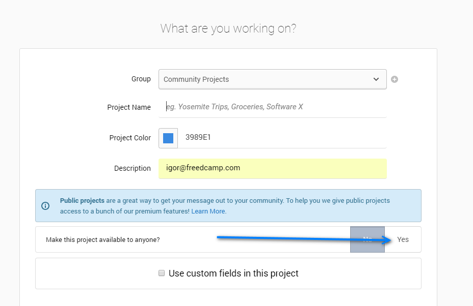The image size is (473, 306).
Task: Click the "Make this project available to anyone?" text
Action: pos(102,239)
